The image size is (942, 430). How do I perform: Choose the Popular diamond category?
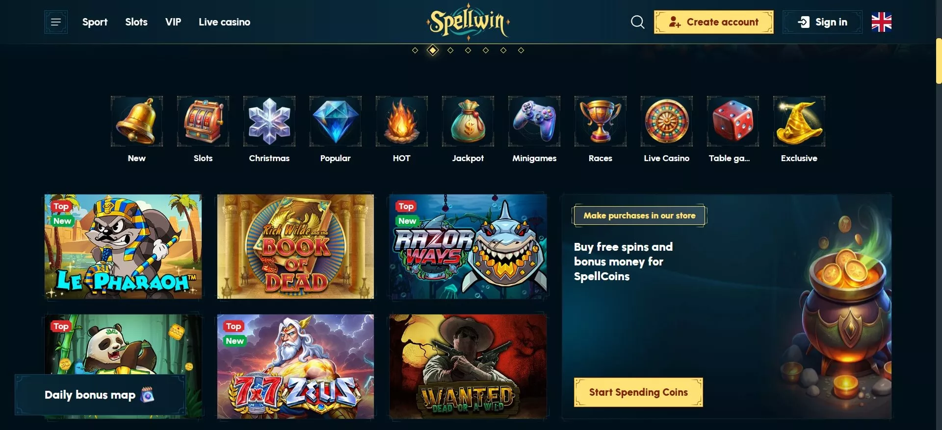[x=335, y=121]
